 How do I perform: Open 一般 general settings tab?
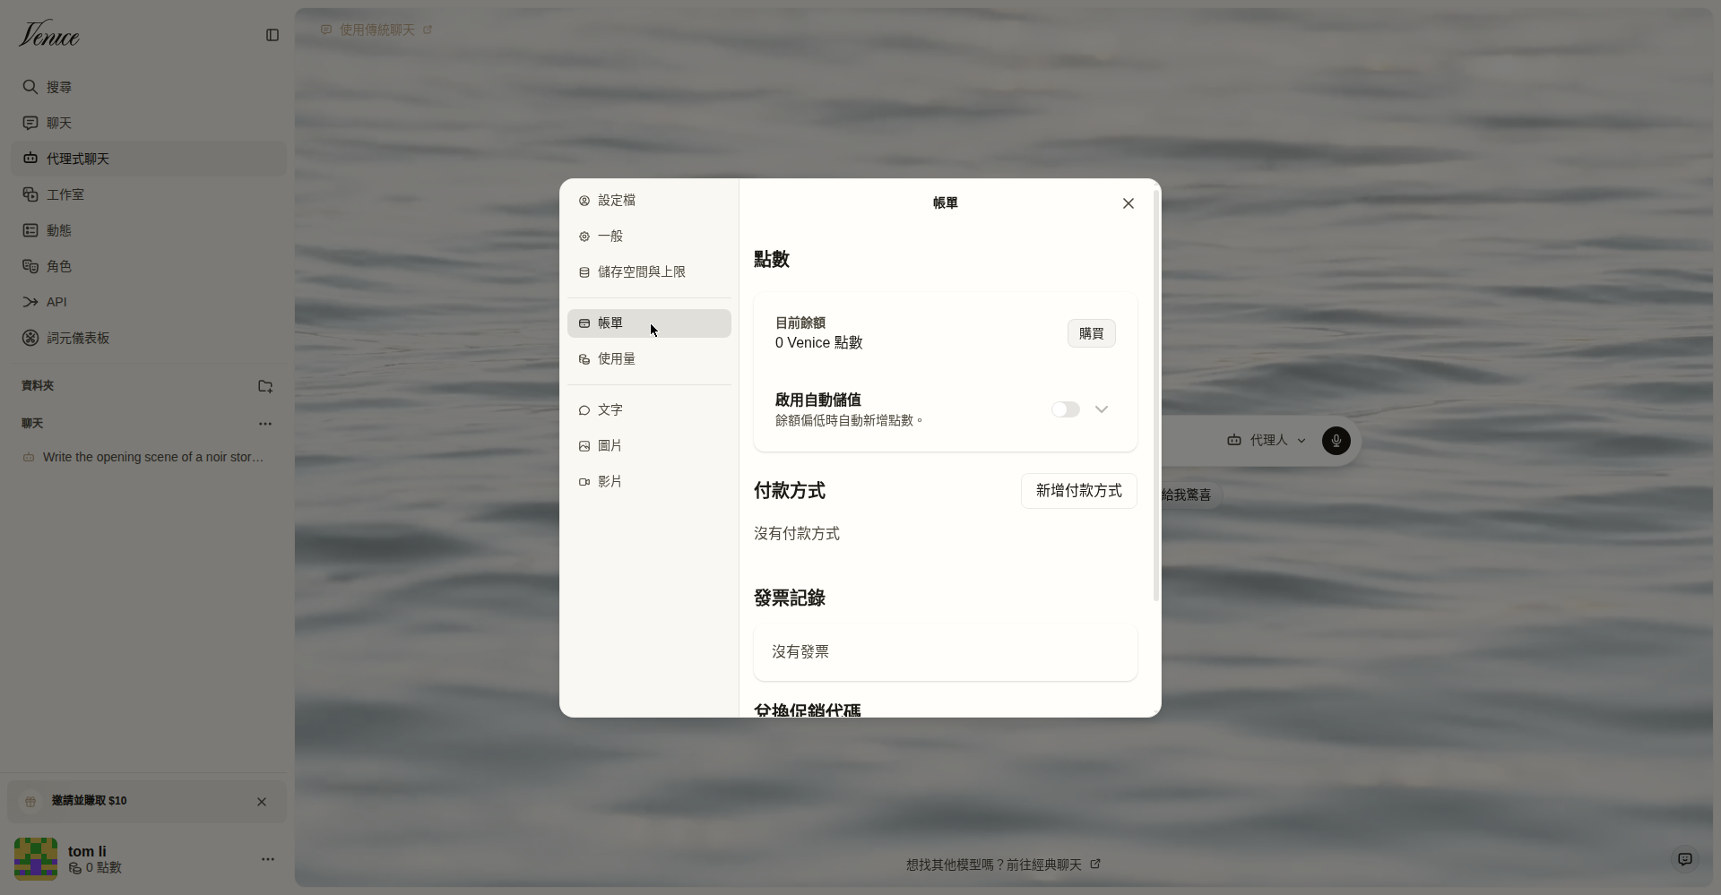point(649,237)
